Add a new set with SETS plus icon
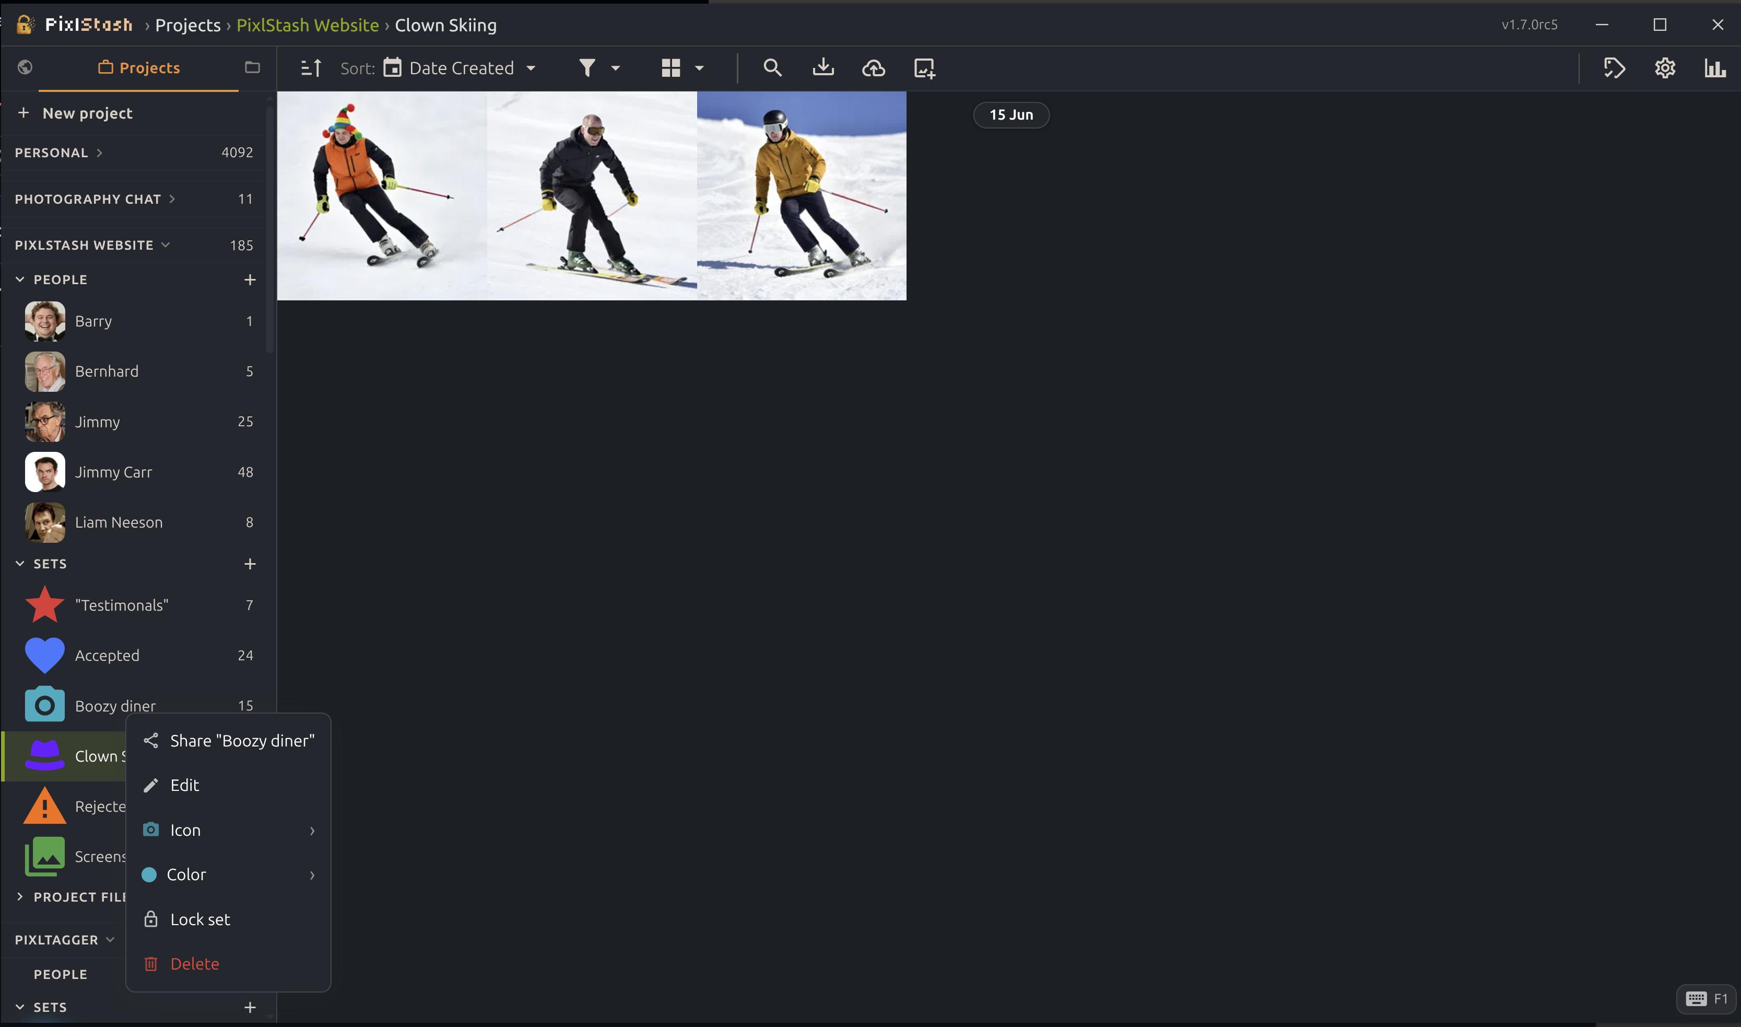Viewport: 1741px width, 1027px height. tap(251, 564)
